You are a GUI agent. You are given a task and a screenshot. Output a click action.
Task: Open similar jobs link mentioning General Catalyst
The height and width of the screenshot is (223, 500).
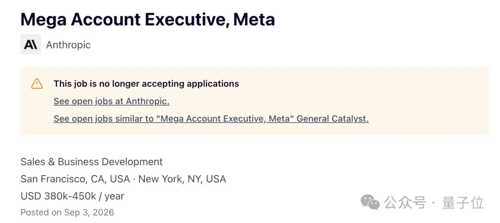(x=211, y=119)
